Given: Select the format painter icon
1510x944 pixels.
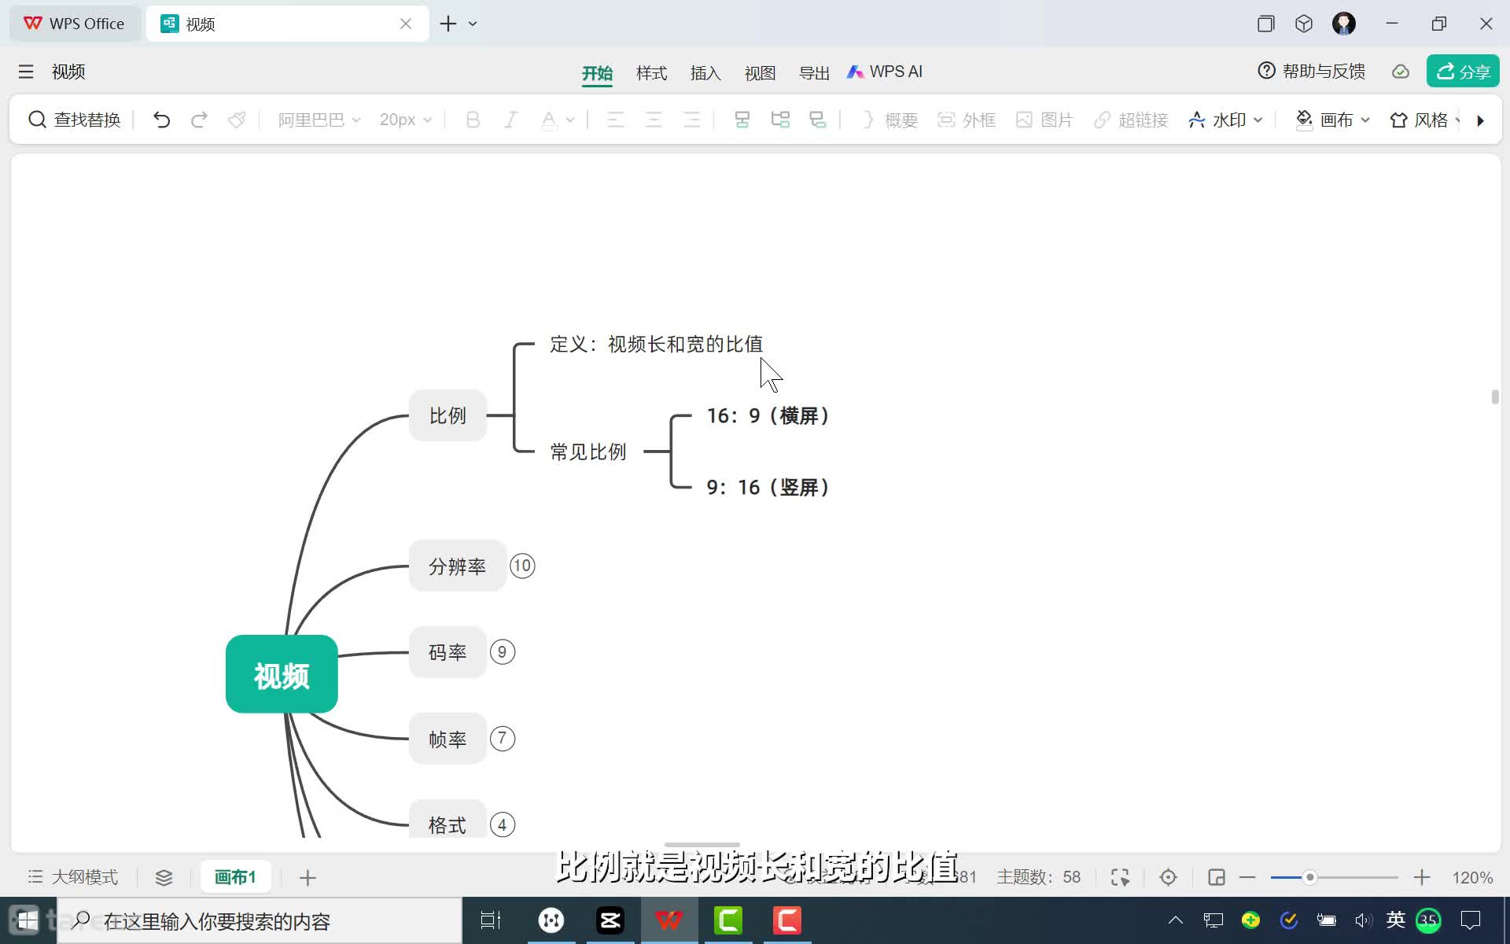Looking at the screenshot, I should click(237, 120).
